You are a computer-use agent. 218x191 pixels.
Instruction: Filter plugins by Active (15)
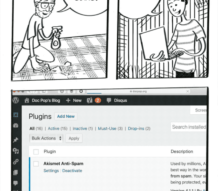57,128
